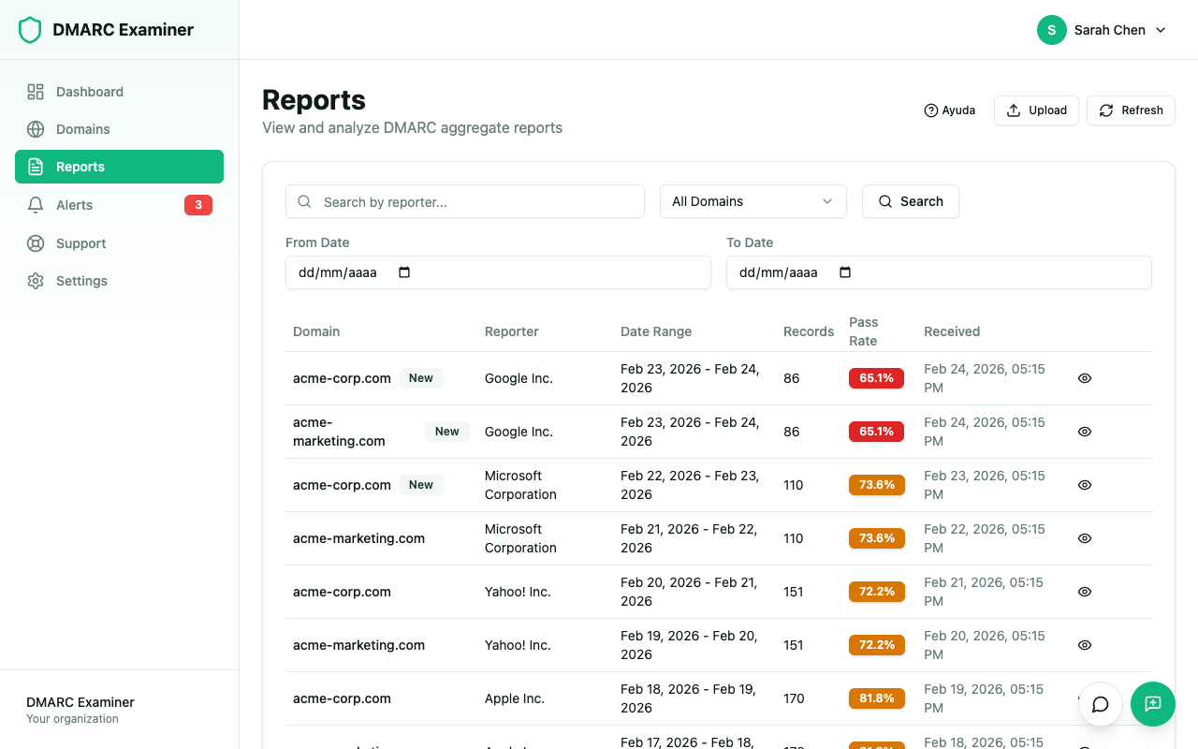This screenshot has height=749, width=1198.
Task: Click the Date Range column header
Action: pyautogui.click(x=656, y=331)
